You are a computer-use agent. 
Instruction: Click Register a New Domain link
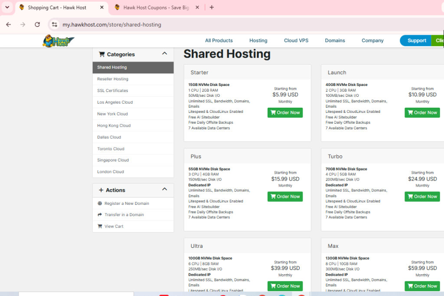pos(127,203)
